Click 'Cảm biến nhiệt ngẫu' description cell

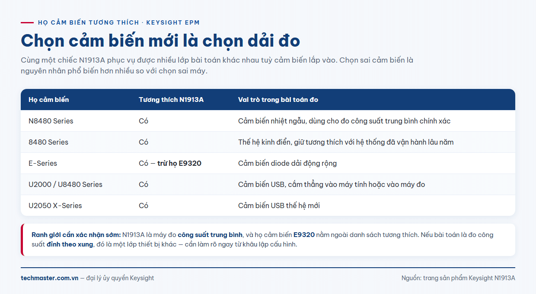[x=345, y=121]
